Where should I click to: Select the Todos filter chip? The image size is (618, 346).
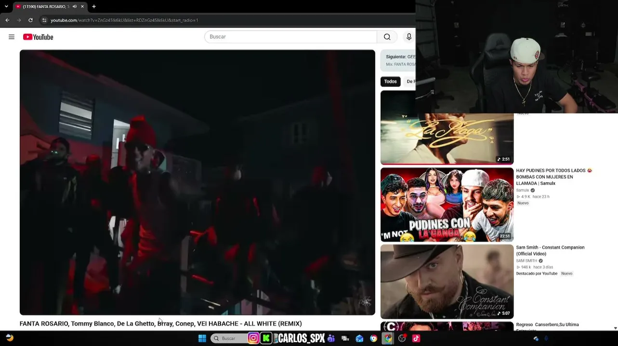(x=391, y=82)
